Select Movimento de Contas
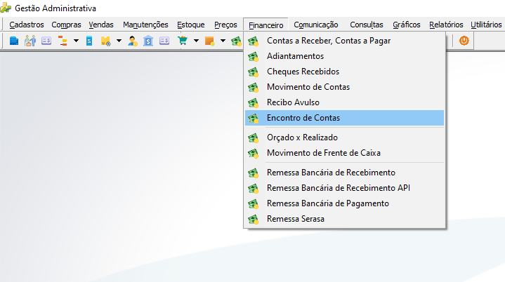505x282 pixels. point(344,87)
